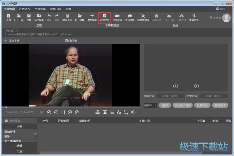Expand the 英译中 language dropdown
The image size is (234, 156).
pyautogui.click(x=150, y=105)
